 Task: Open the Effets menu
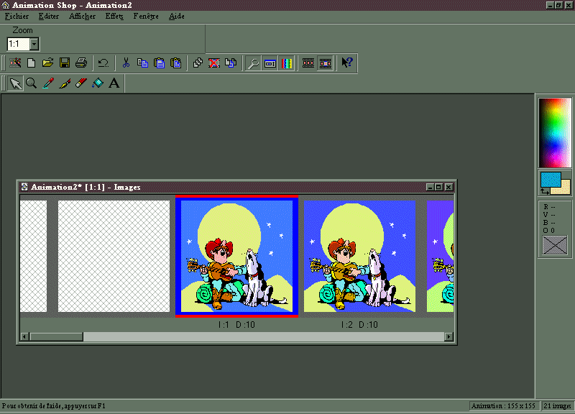tap(114, 16)
